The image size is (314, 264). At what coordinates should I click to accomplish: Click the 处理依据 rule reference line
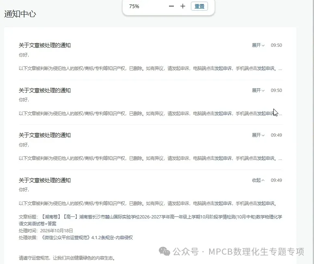tap(76, 238)
